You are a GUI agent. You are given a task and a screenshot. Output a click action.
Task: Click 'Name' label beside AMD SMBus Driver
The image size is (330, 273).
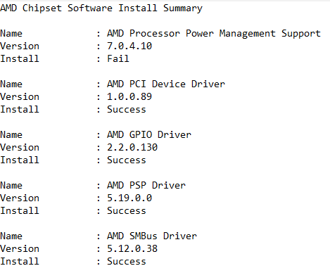[11, 236]
